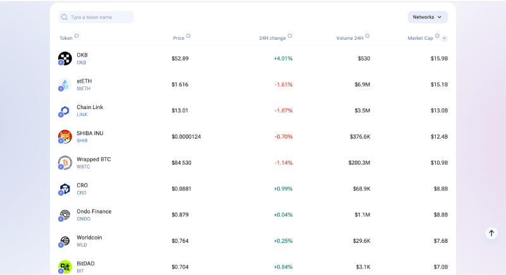Screen dimensions: 506x275
Task: Click the Chain Link token logo icon
Action: [65, 110]
